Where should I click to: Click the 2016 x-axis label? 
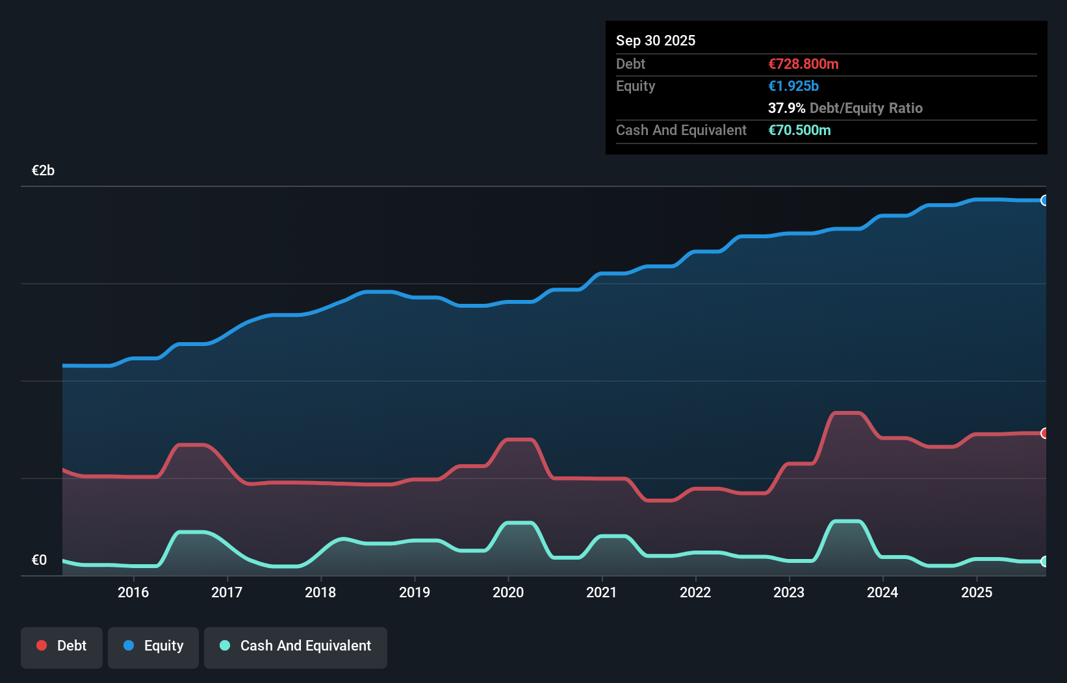pyautogui.click(x=133, y=592)
